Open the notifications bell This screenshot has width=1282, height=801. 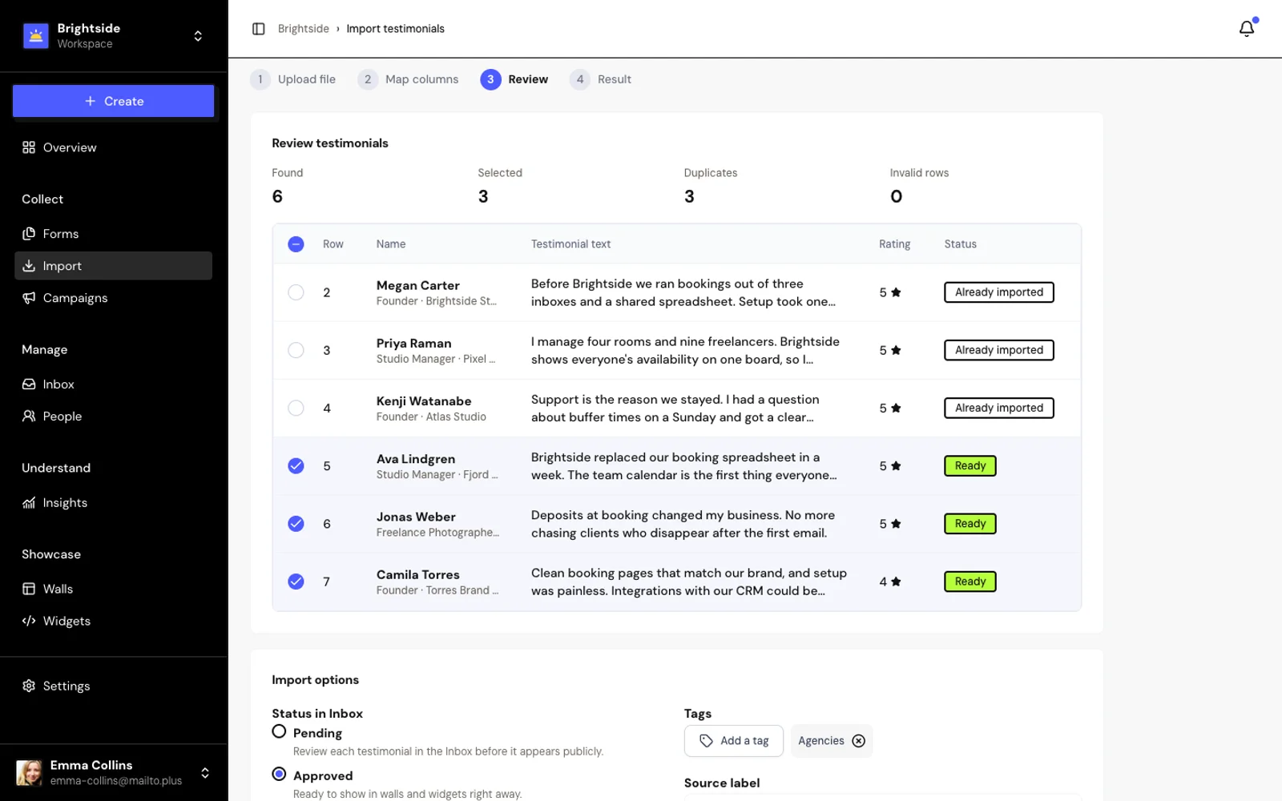tap(1246, 29)
